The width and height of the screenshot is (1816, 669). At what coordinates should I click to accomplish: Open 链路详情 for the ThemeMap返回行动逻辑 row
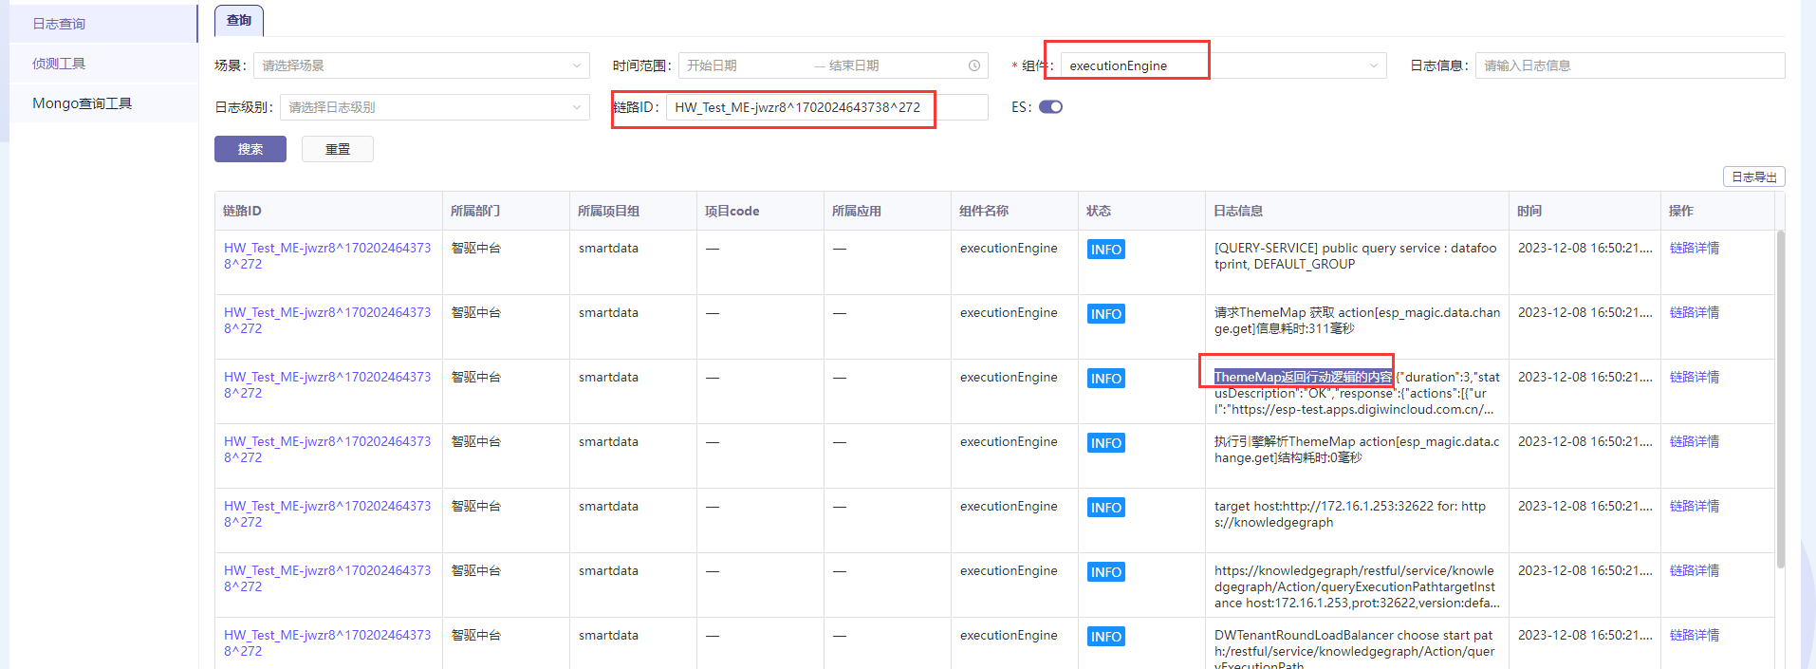(1695, 377)
